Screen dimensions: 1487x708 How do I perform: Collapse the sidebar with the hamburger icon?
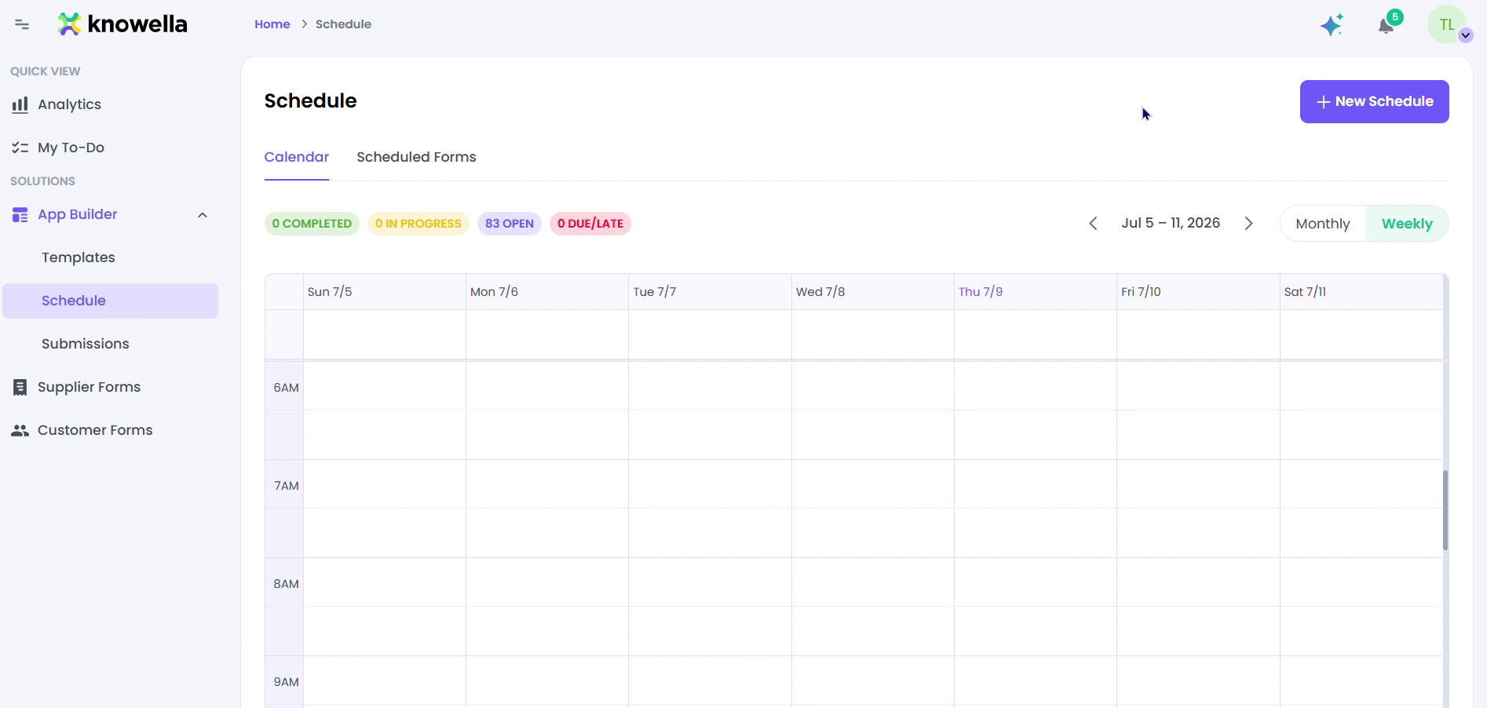pos(22,24)
